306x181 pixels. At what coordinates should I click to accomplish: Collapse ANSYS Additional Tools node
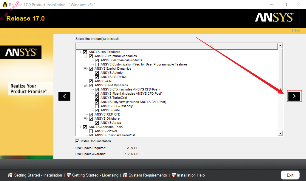click(x=79, y=127)
